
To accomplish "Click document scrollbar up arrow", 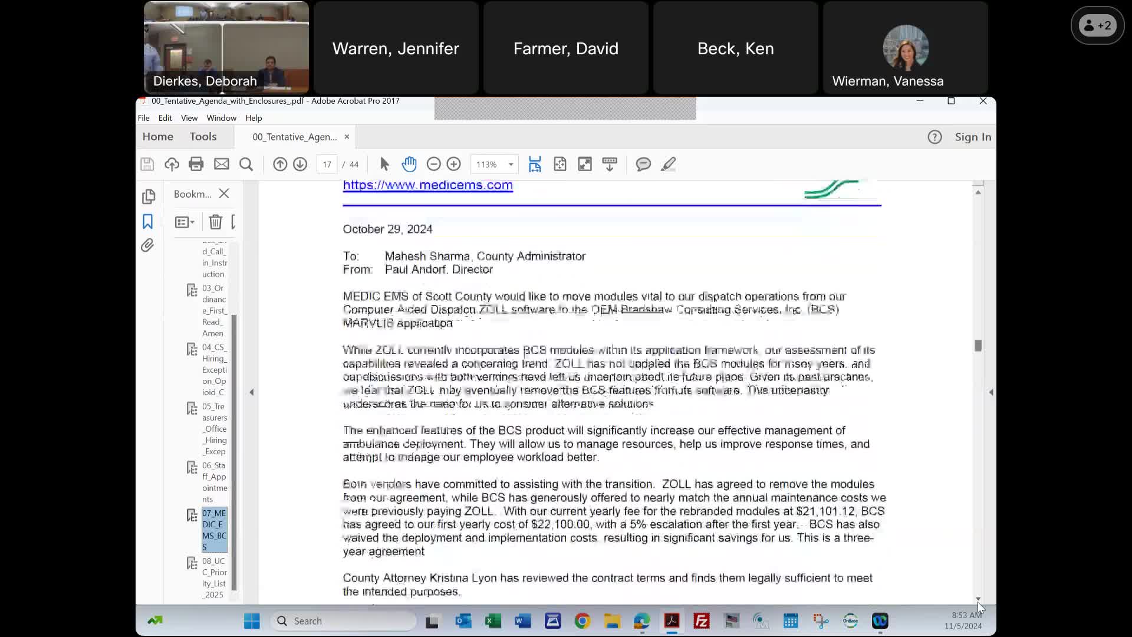I will 978,192.
